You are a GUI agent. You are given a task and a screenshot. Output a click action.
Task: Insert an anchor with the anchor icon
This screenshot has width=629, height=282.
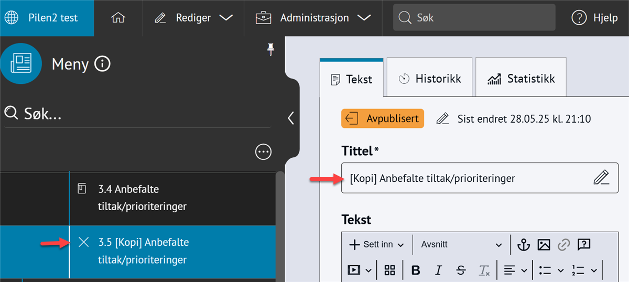tap(524, 244)
